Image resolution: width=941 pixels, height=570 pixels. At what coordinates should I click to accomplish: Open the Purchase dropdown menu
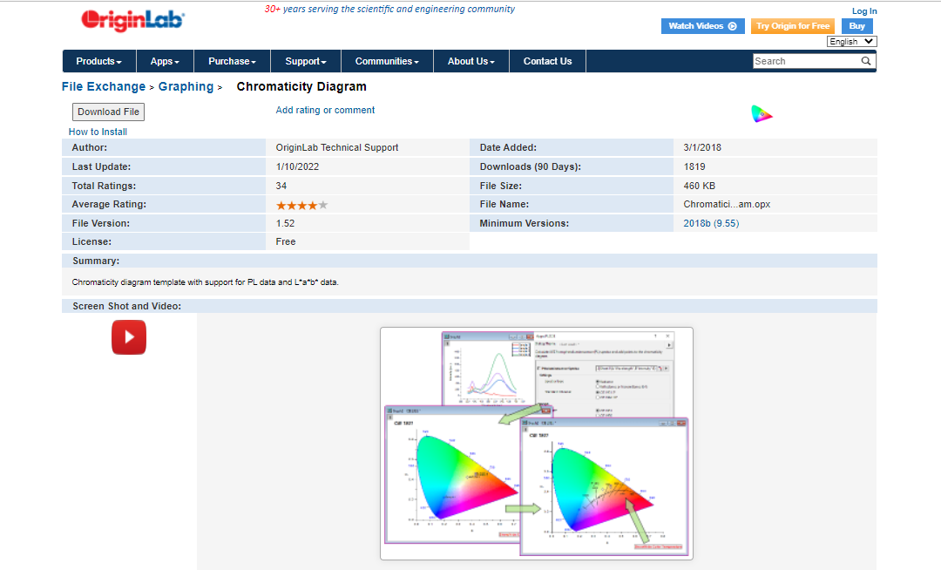click(233, 61)
